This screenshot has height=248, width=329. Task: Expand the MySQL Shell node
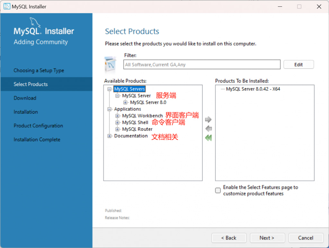point(118,123)
